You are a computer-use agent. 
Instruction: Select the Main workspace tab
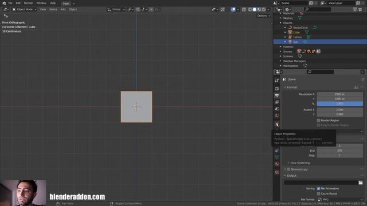pos(67,3)
